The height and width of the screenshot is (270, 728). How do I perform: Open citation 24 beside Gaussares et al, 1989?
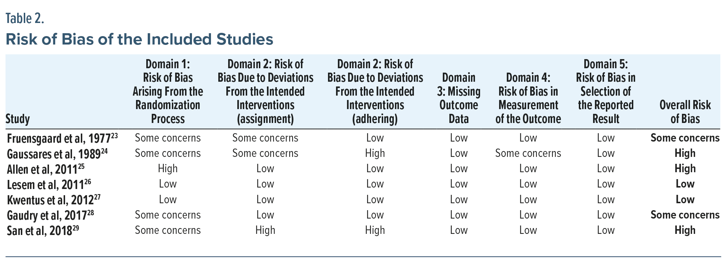104,150
